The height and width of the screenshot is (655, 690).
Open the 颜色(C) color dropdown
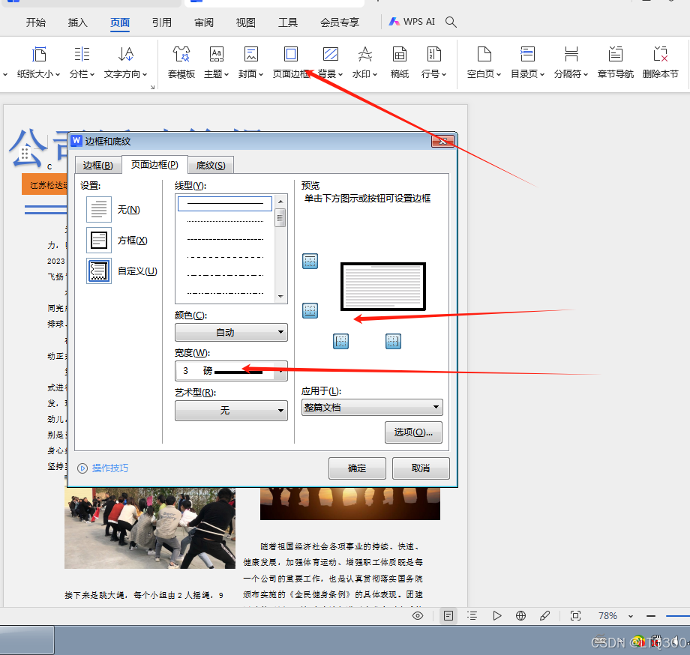tap(232, 332)
